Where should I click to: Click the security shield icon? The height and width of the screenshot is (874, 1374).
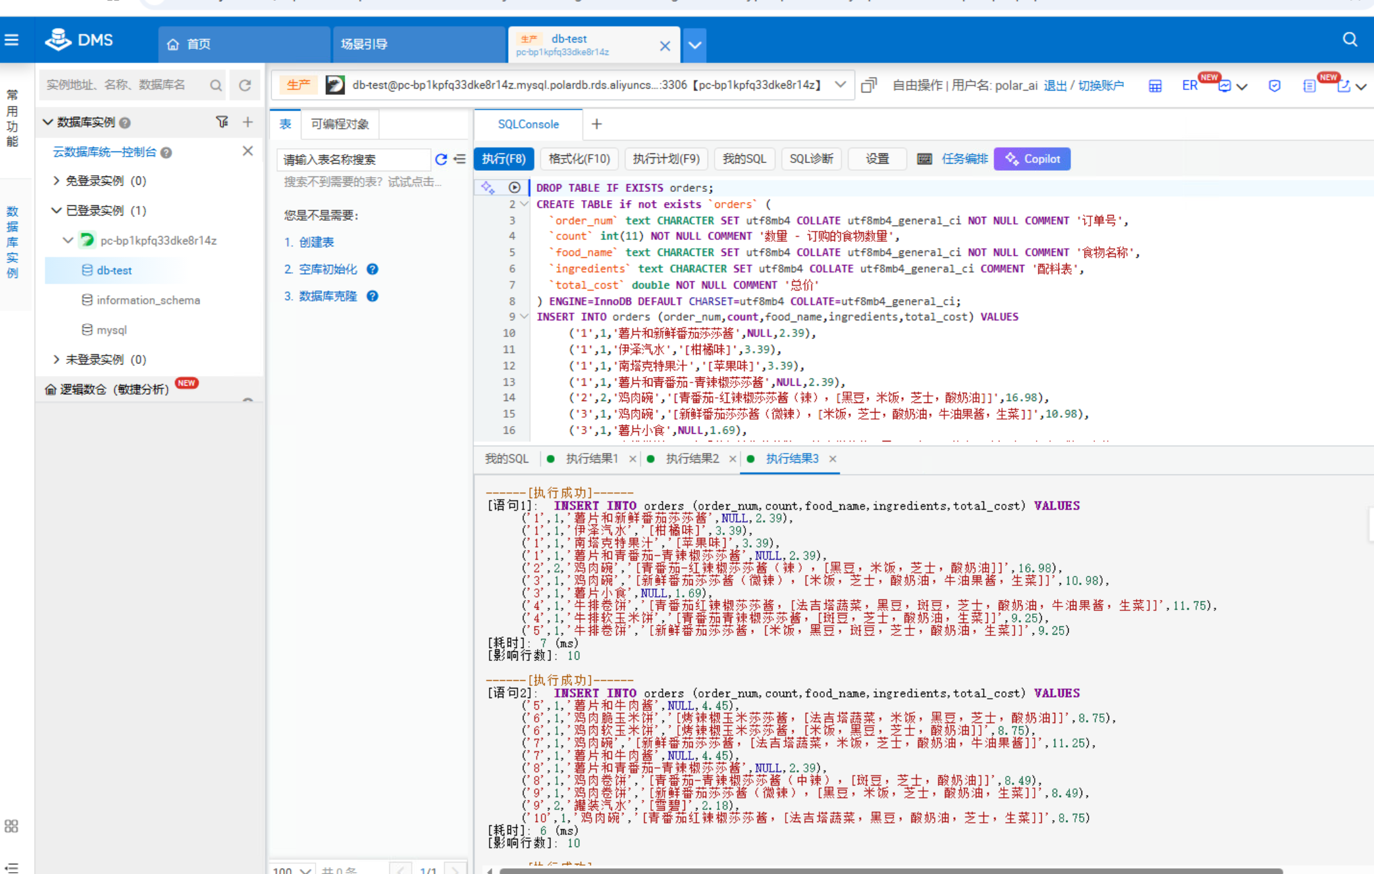[1275, 85]
